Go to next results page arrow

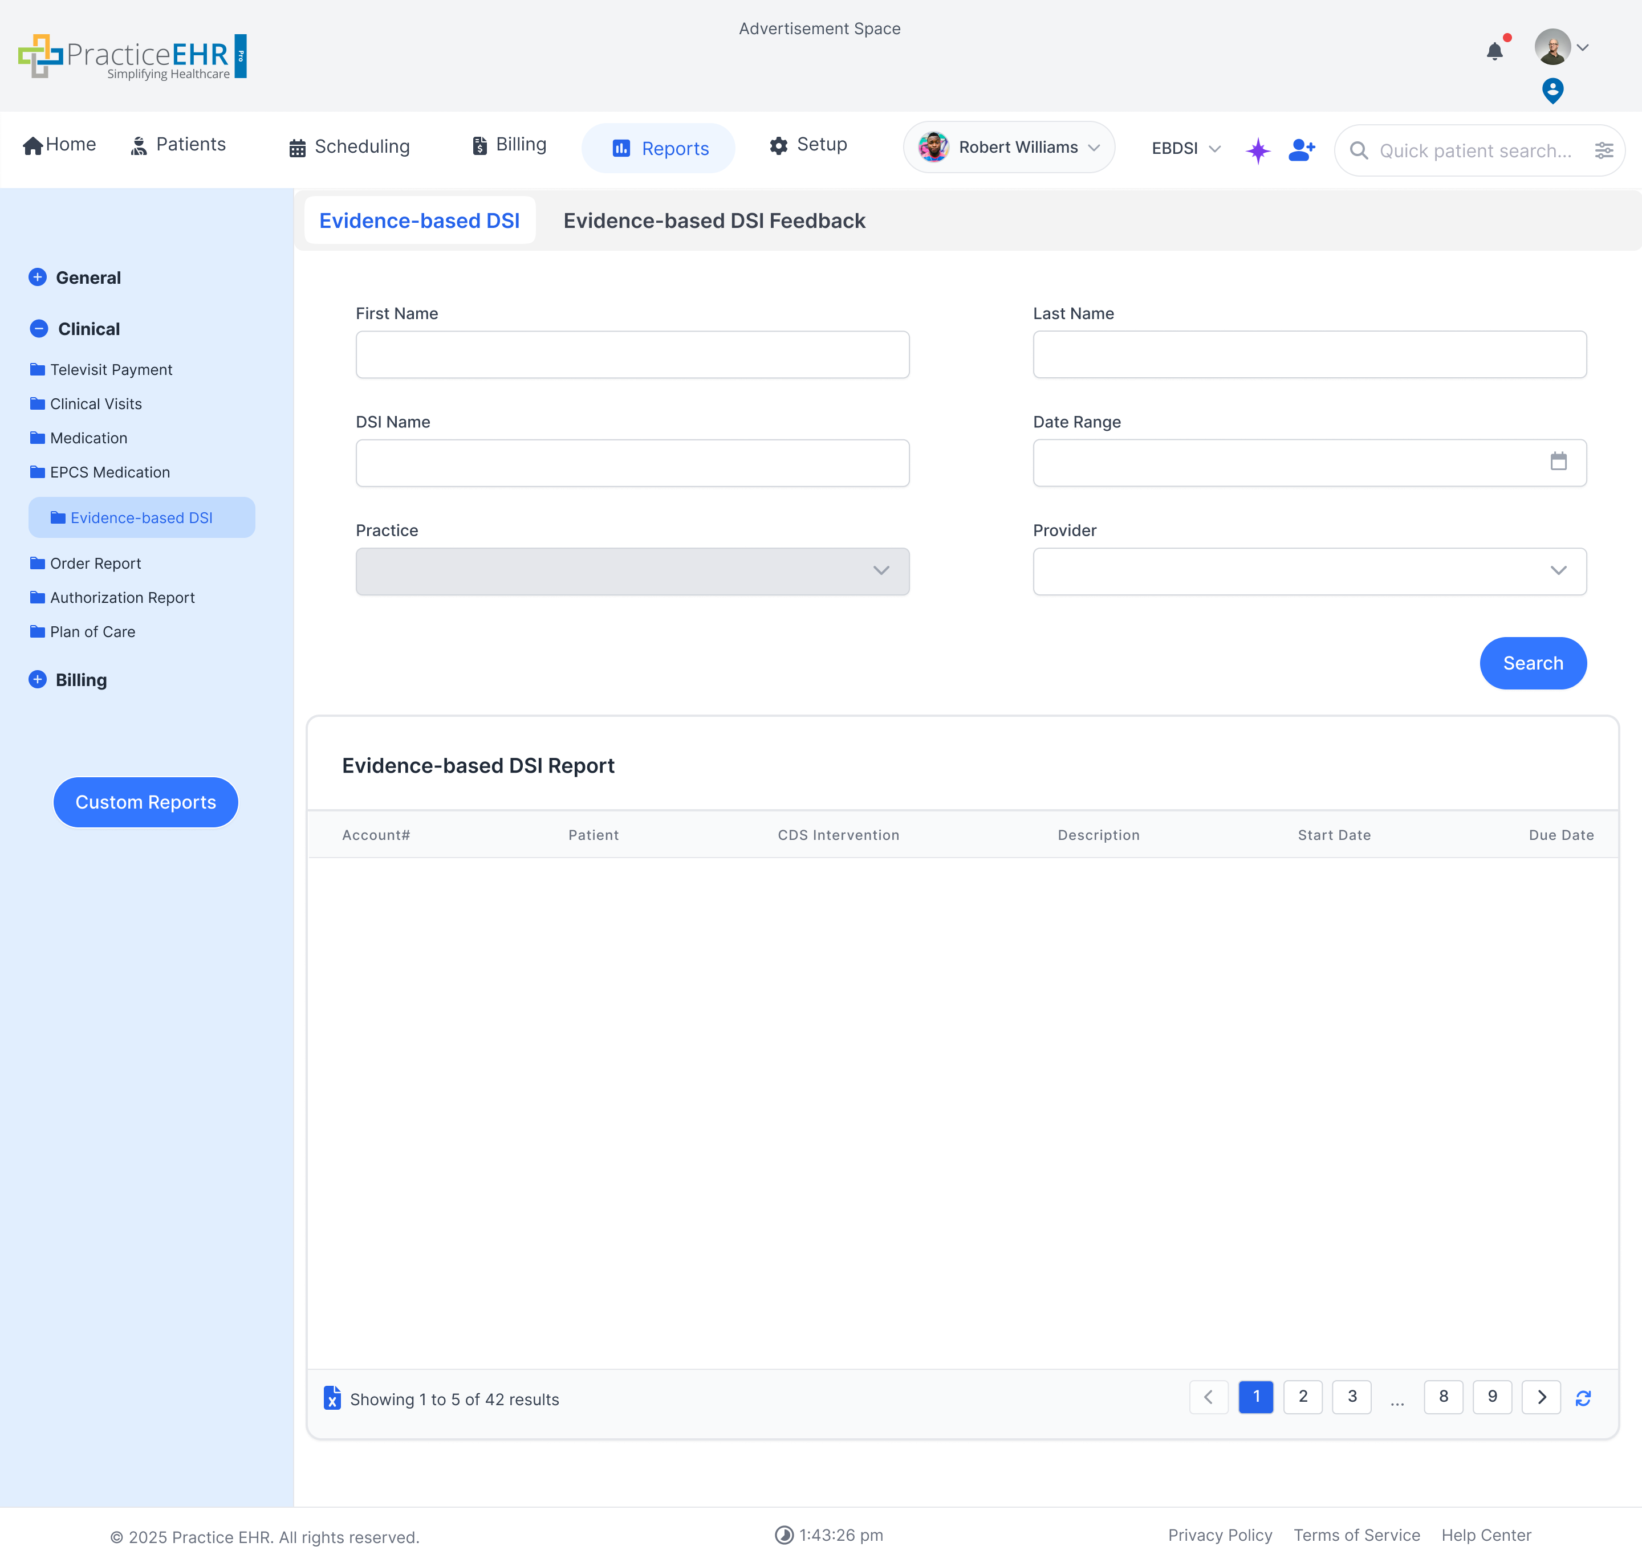tap(1541, 1397)
